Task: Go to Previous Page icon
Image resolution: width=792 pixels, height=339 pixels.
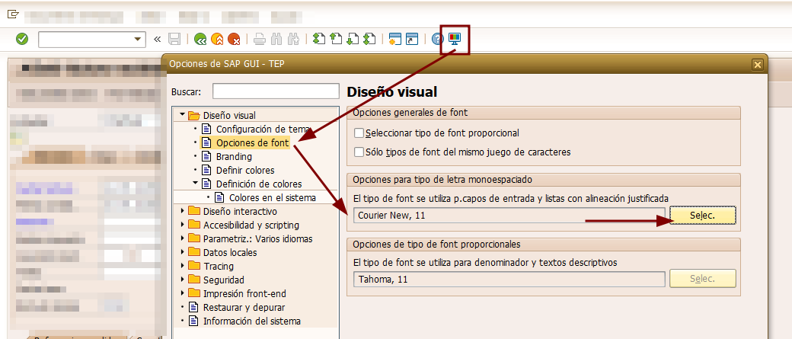Action: (335, 39)
